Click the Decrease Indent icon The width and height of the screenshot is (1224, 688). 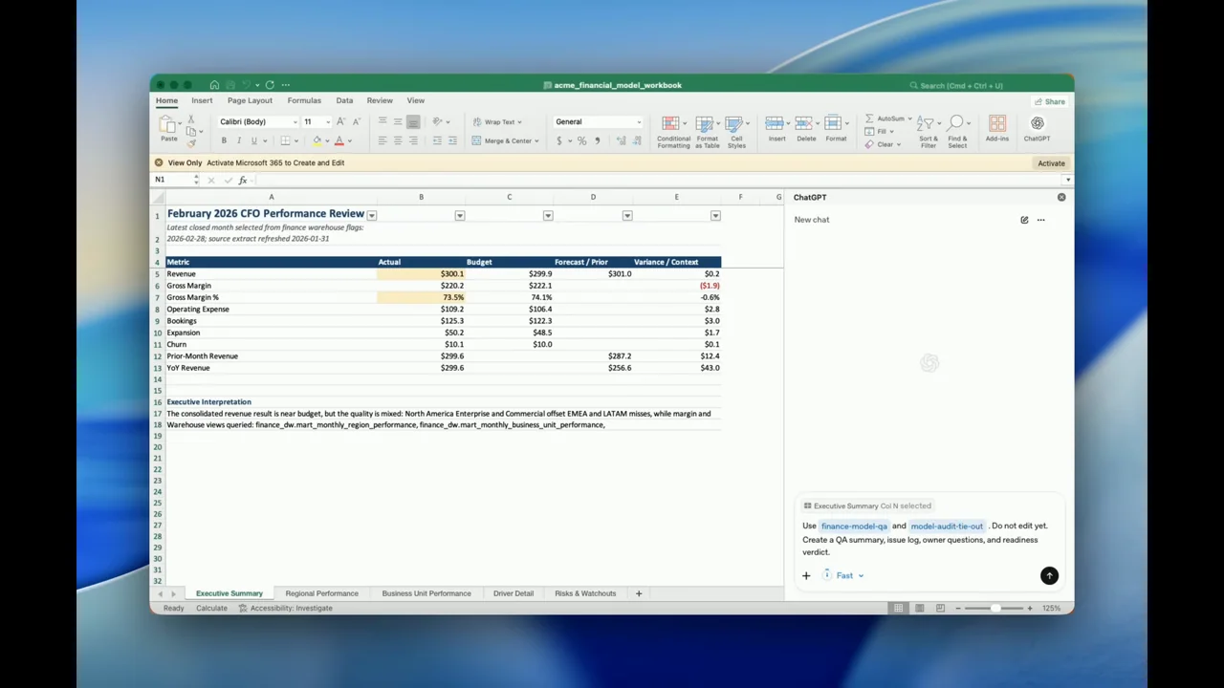pyautogui.click(x=437, y=140)
